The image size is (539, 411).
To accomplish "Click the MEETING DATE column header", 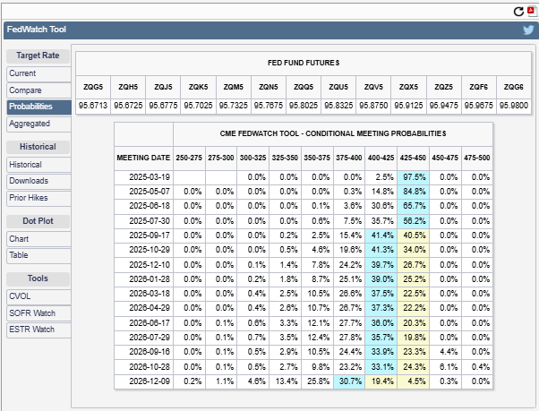I will tap(143, 158).
